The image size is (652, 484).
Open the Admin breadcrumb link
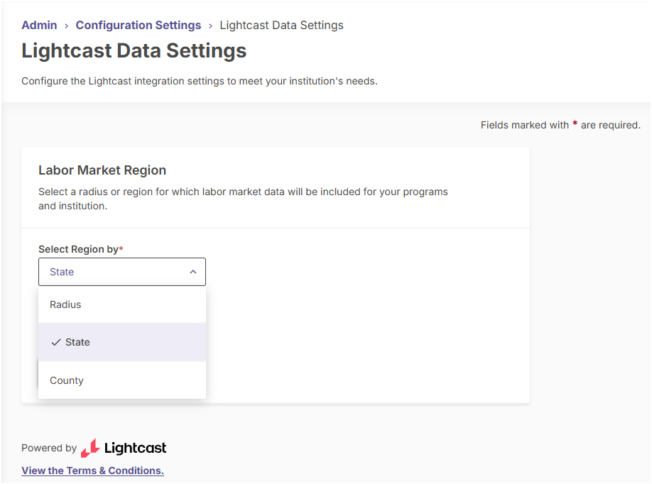click(39, 26)
